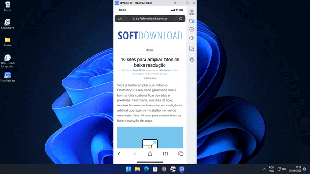Screen dimensions: 310x174
Task: Tap the iPhone home indicator bar
Action: coord(150,162)
